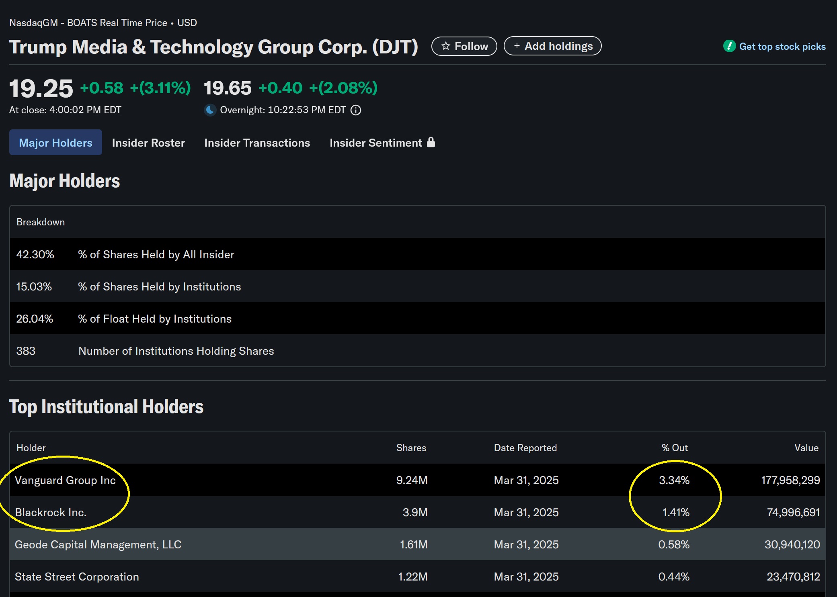Click the green icon beside Get top stock picks

(729, 46)
